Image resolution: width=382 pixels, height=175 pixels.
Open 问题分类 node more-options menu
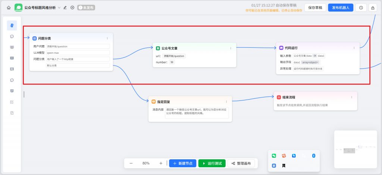[107, 38]
